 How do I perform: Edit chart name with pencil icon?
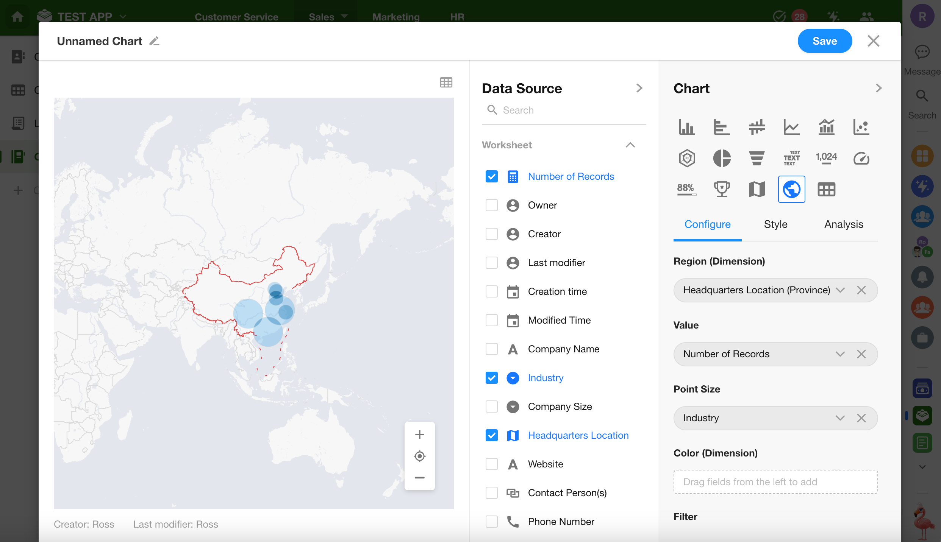(154, 41)
